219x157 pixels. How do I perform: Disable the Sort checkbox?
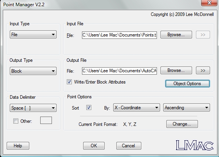pyautogui.click(x=89, y=108)
